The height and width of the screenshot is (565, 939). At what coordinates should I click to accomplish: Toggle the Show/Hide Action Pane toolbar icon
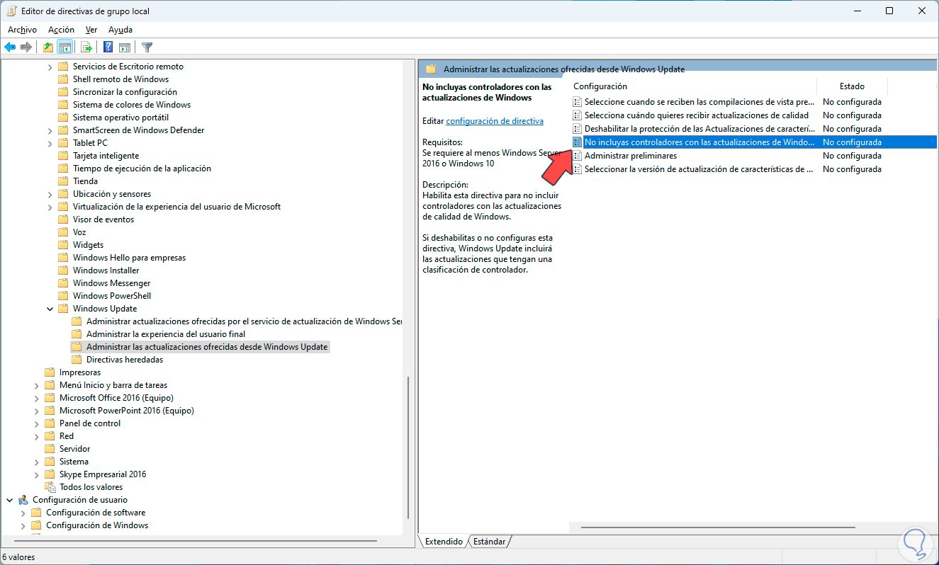(125, 47)
